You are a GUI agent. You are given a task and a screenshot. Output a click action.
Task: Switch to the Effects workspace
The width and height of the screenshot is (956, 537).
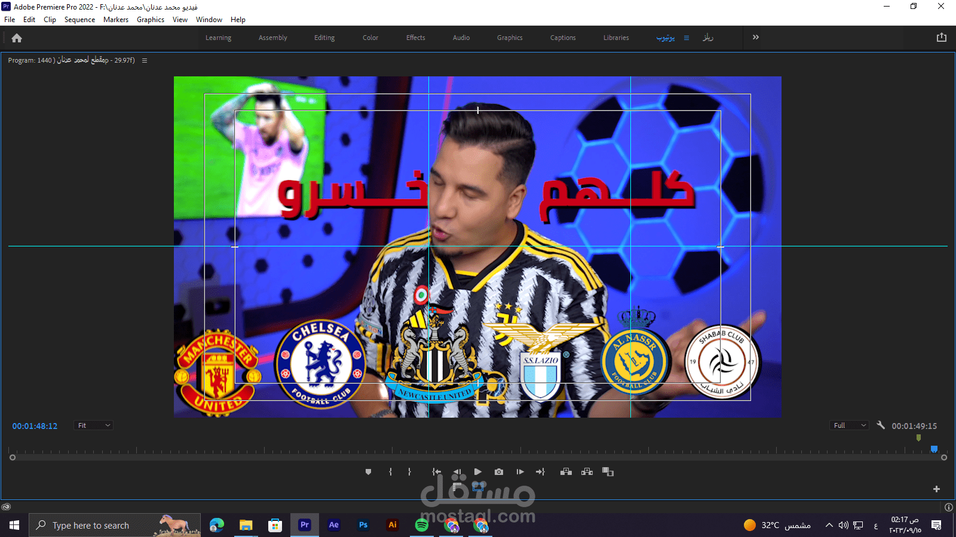coord(416,38)
